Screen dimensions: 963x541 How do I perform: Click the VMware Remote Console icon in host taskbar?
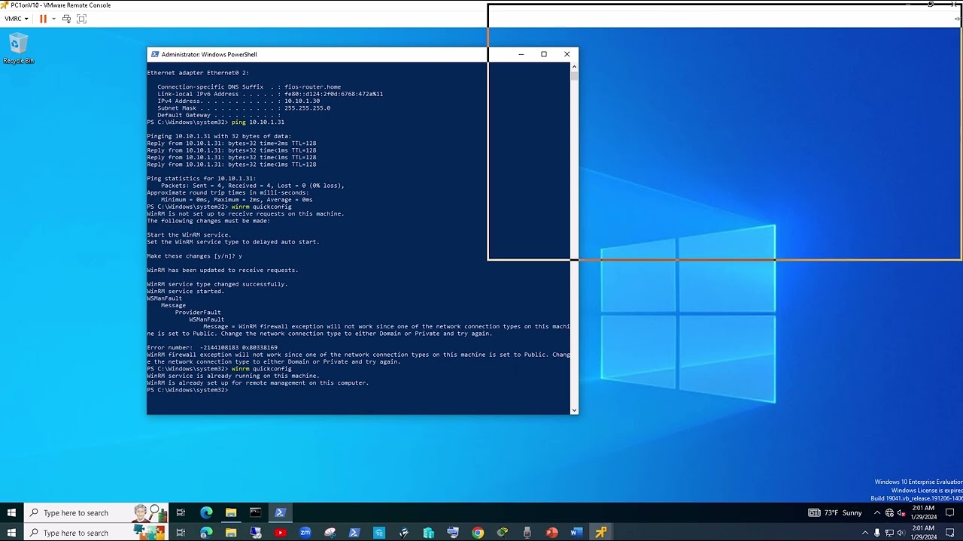[x=600, y=533]
